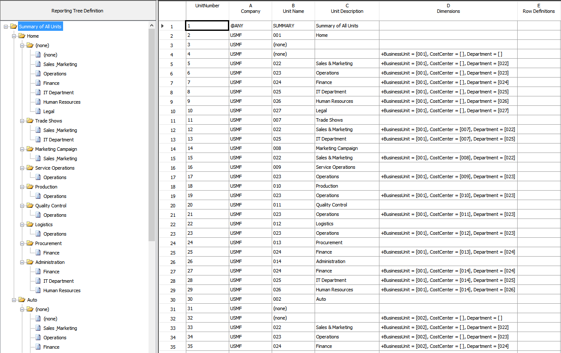This screenshot has height=353, width=561.
Task: Select the Sales _Marketing item under Trade Shows
Action: pos(59,130)
